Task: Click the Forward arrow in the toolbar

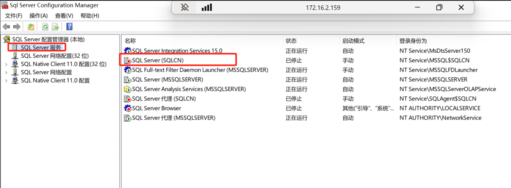Action: 17,27
